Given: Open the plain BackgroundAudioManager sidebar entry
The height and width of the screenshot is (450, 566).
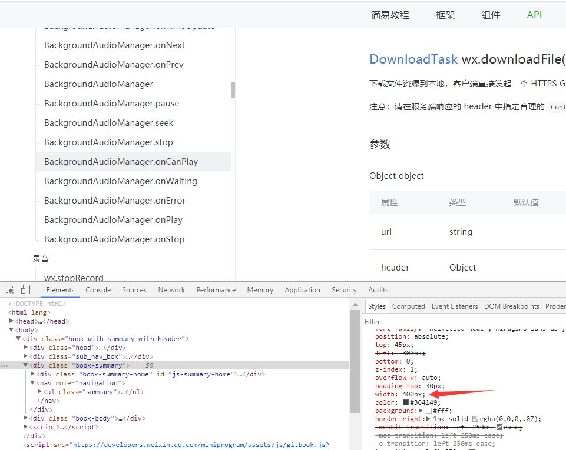Looking at the screenshot, I should pos(98,84).
